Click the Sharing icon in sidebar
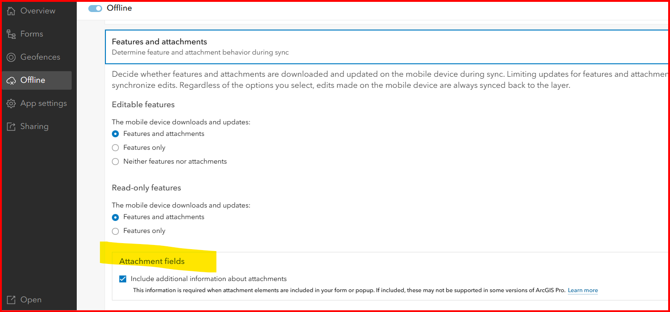670x312 pixels. pyautogui.click(x=11, y=127)
